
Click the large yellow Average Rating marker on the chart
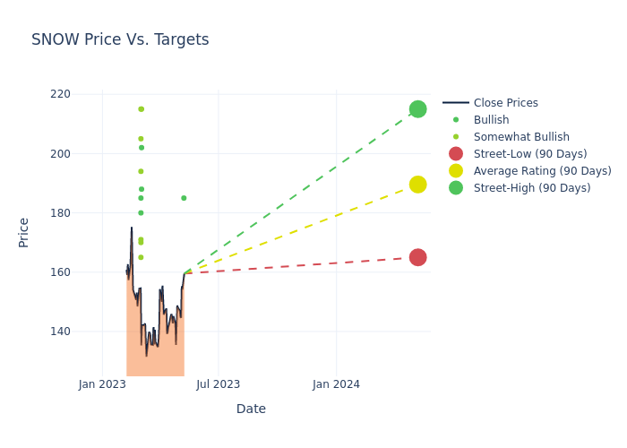click(417, 185)
